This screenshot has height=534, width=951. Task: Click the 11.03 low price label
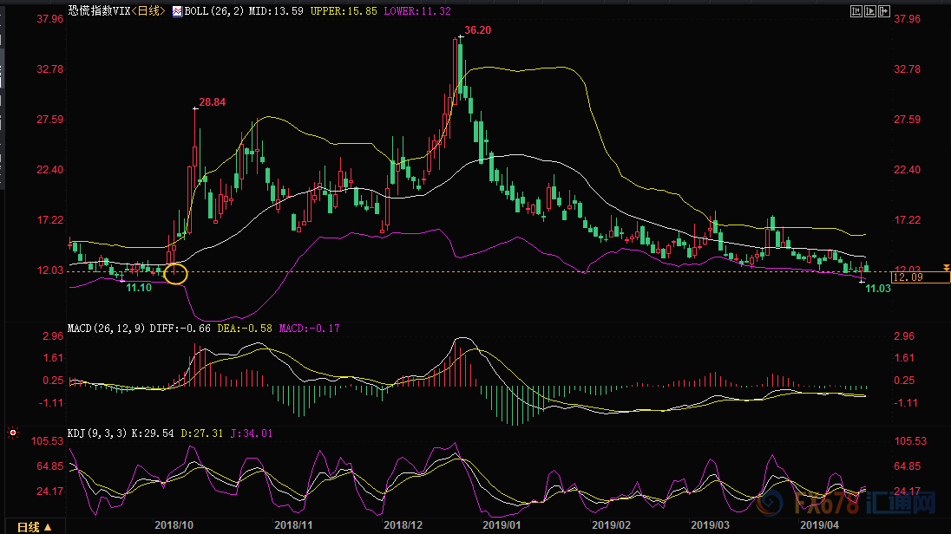point(879,289)
